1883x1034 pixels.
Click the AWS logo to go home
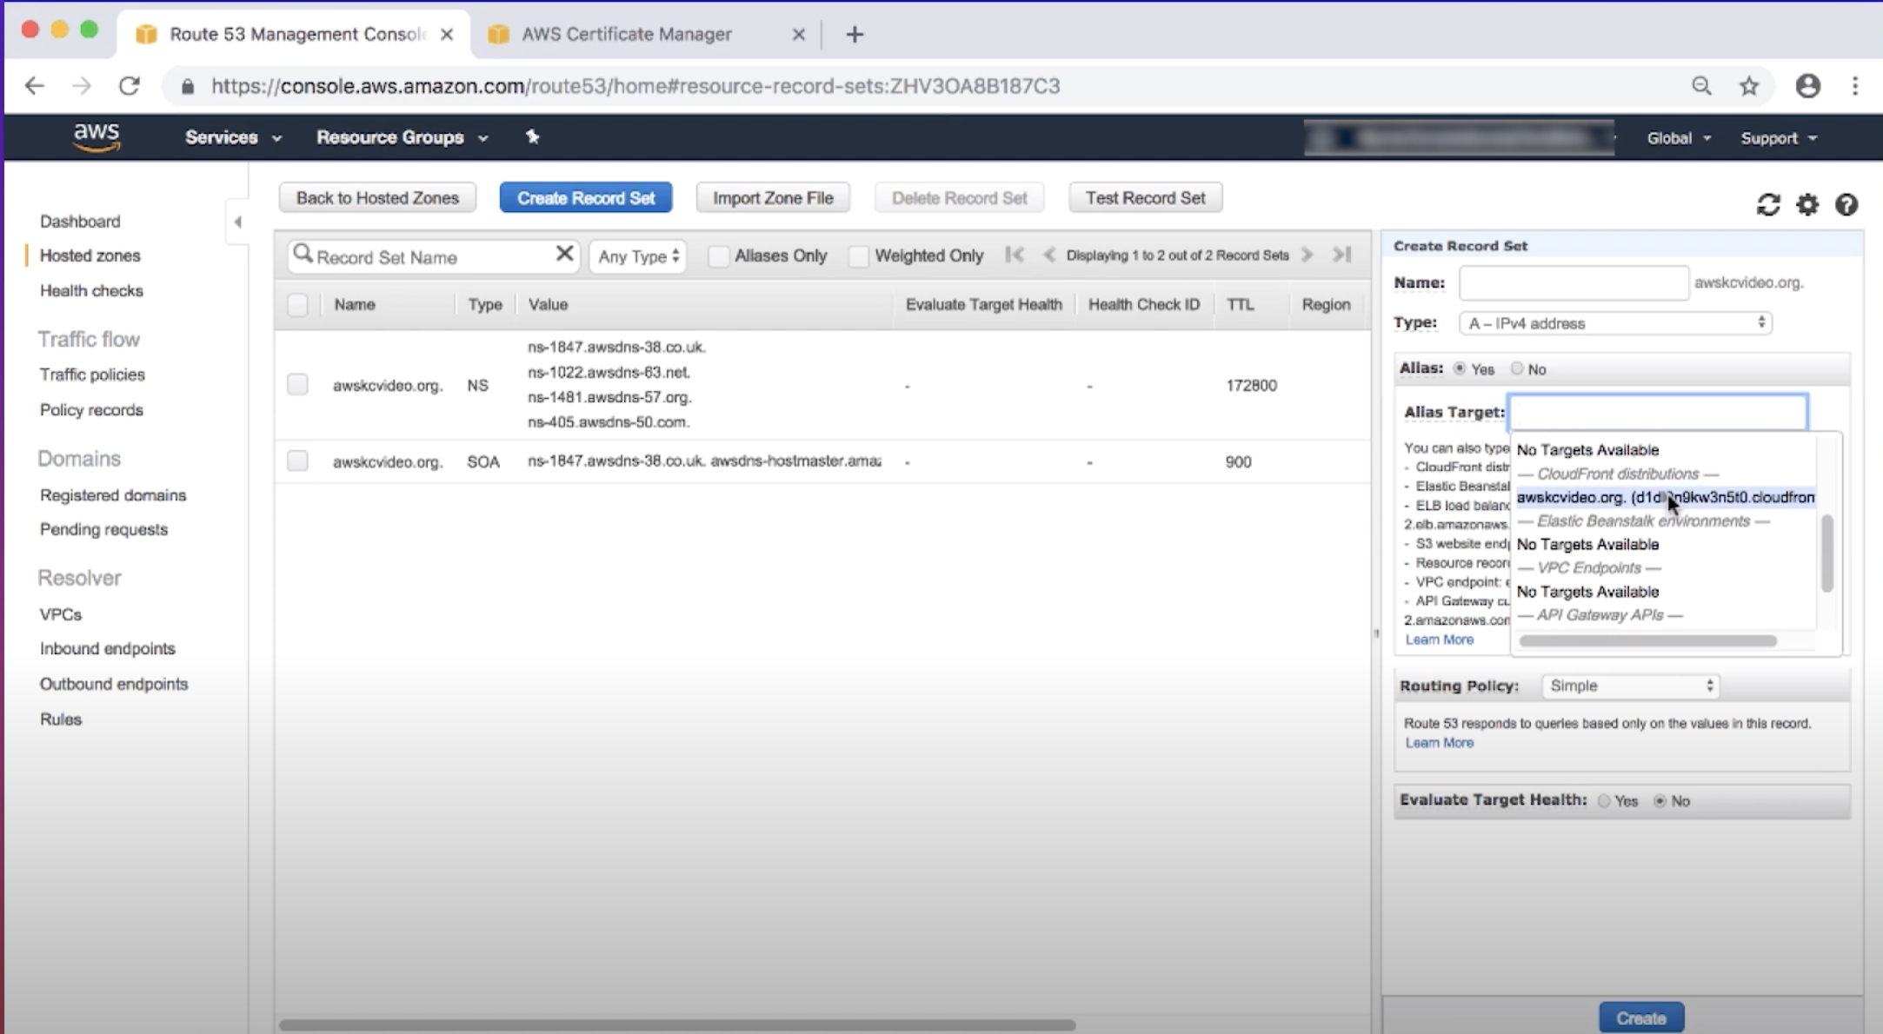96,137
